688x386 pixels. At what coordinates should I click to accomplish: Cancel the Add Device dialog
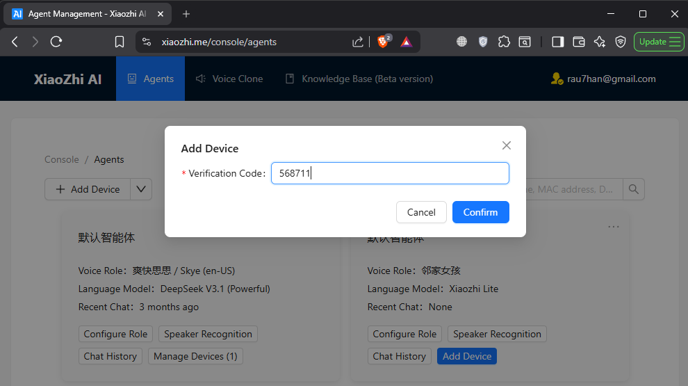point(421,212)
